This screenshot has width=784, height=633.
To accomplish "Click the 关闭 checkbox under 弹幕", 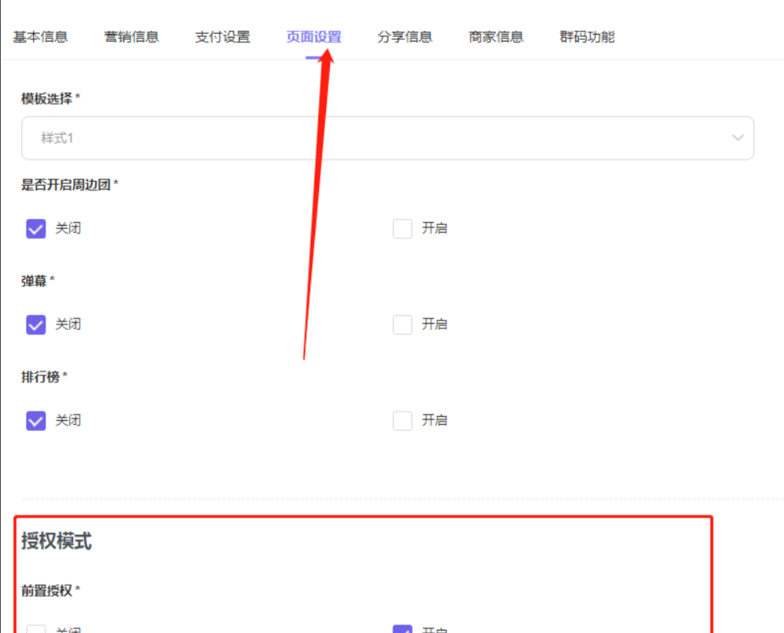I will pyautogui.click(x=35, y=325).
